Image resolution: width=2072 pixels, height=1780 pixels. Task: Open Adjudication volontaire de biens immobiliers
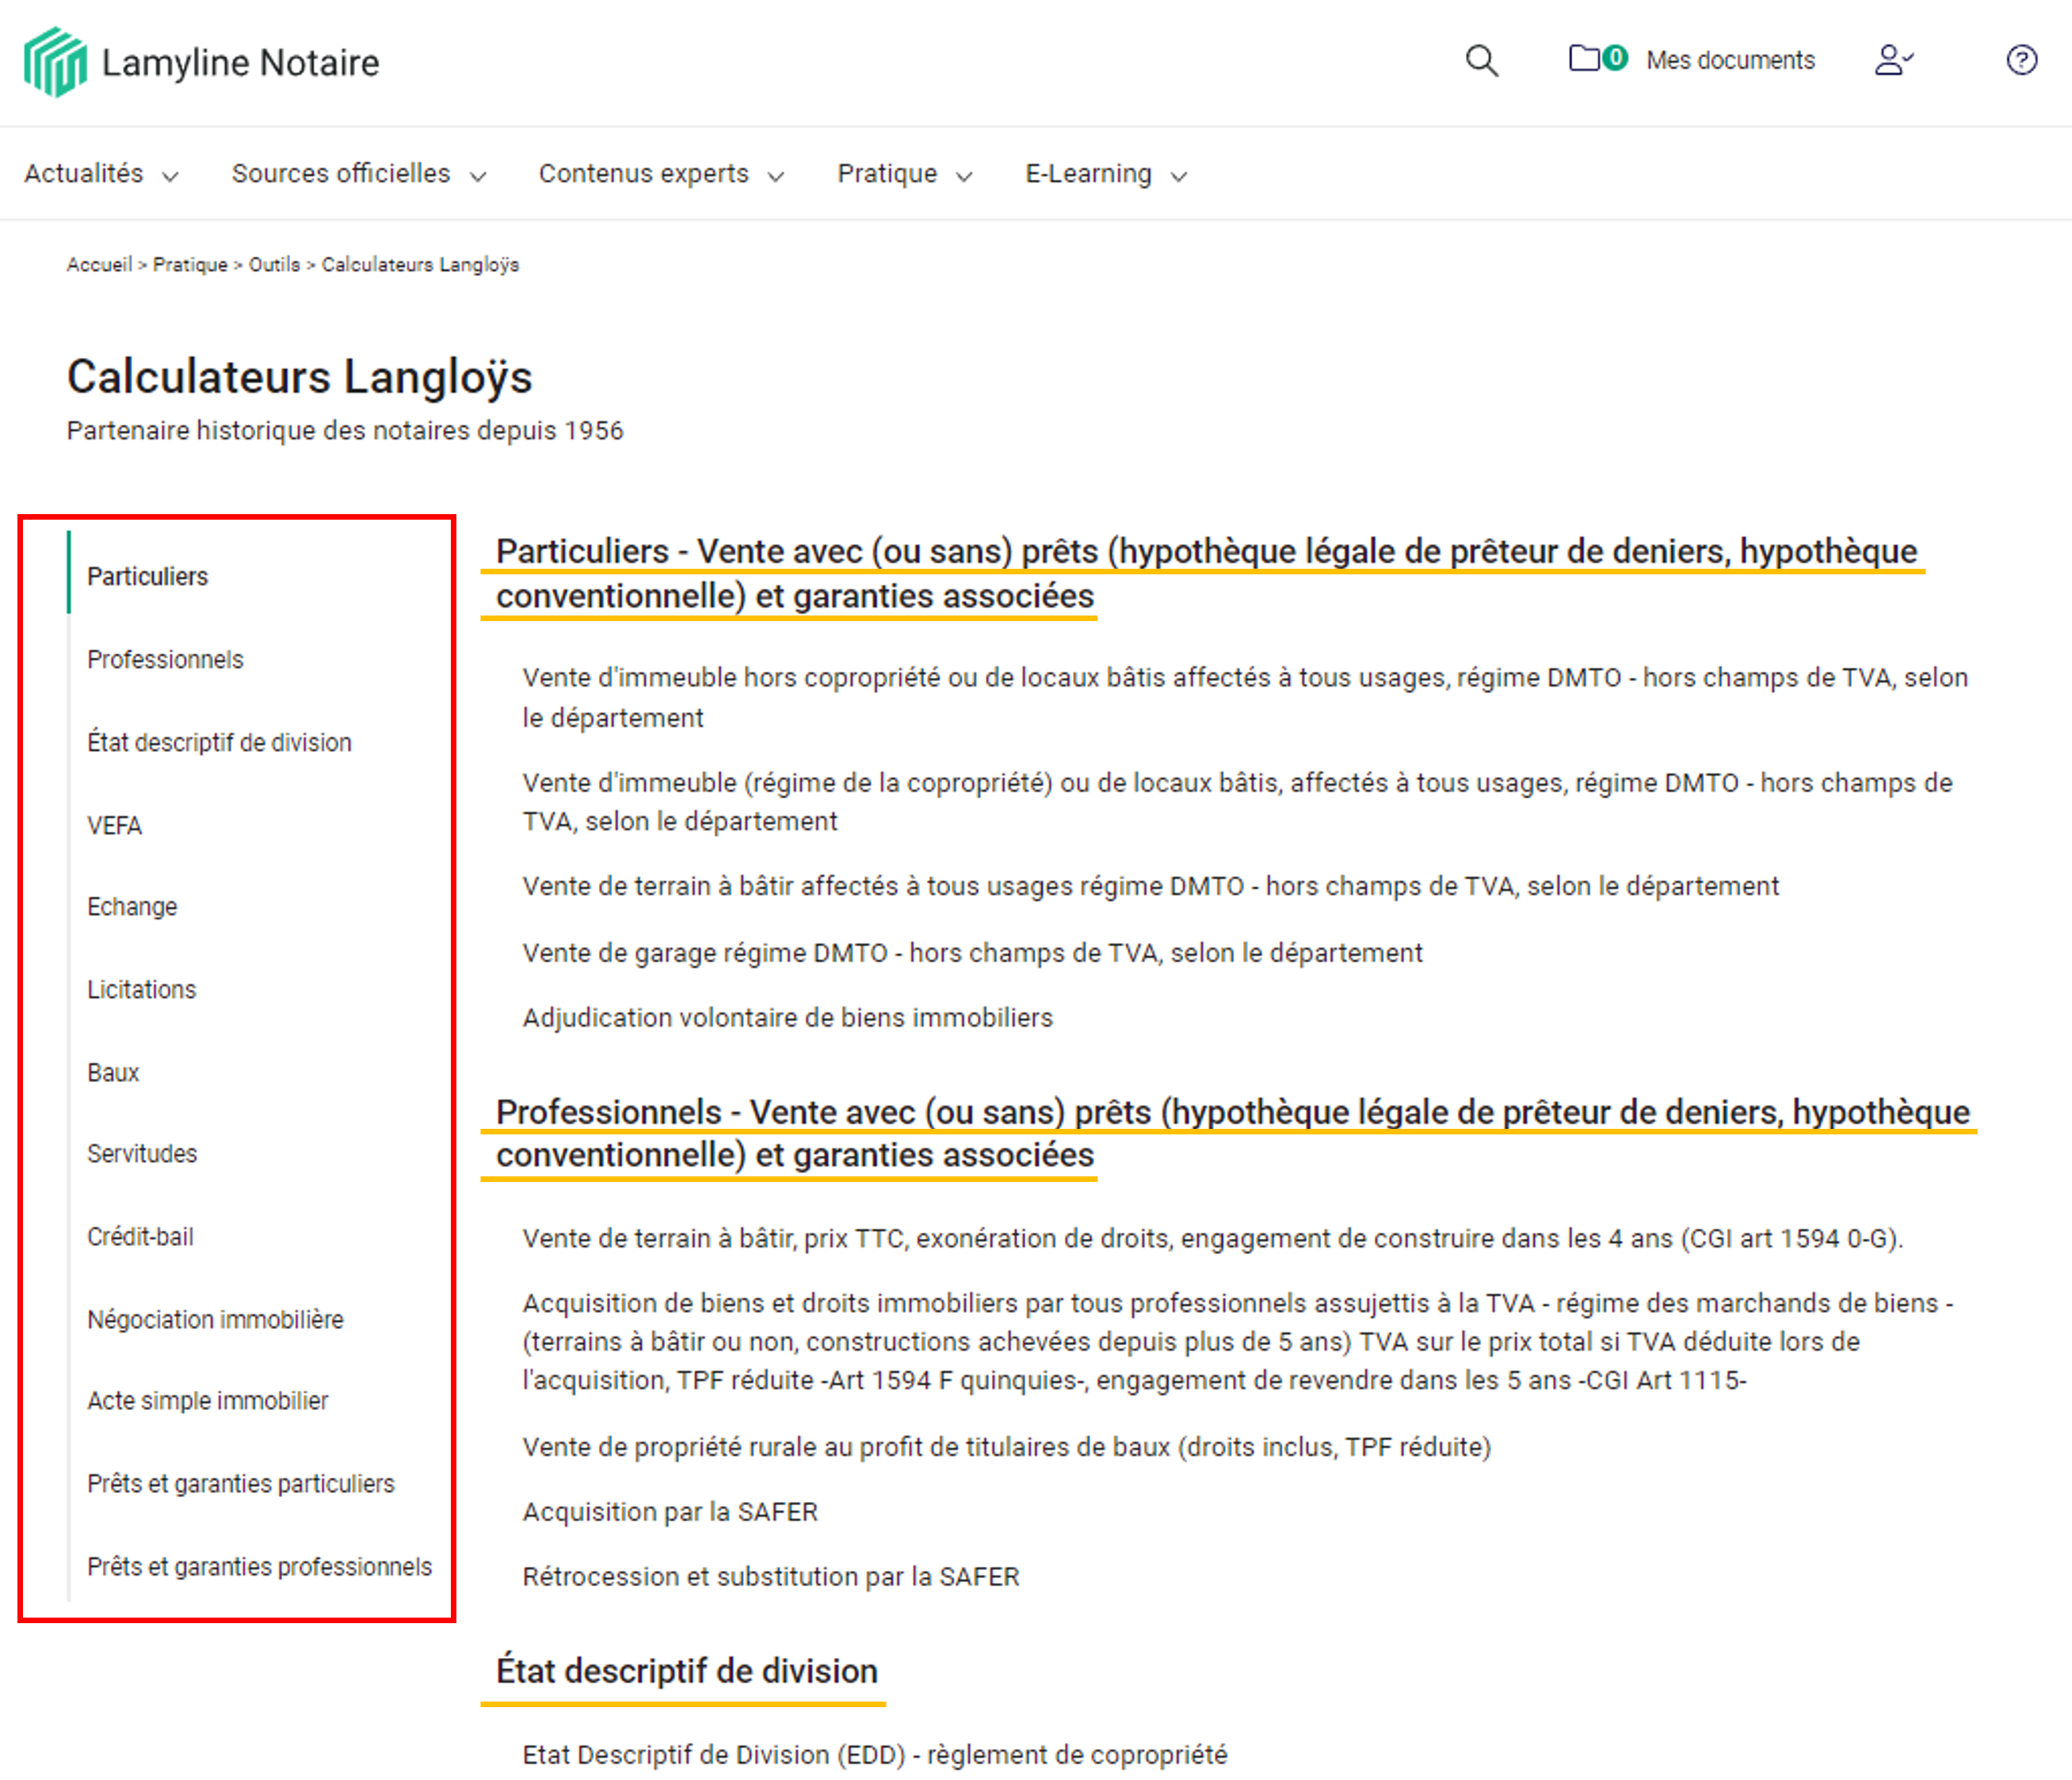click(x=787, y=1017)
